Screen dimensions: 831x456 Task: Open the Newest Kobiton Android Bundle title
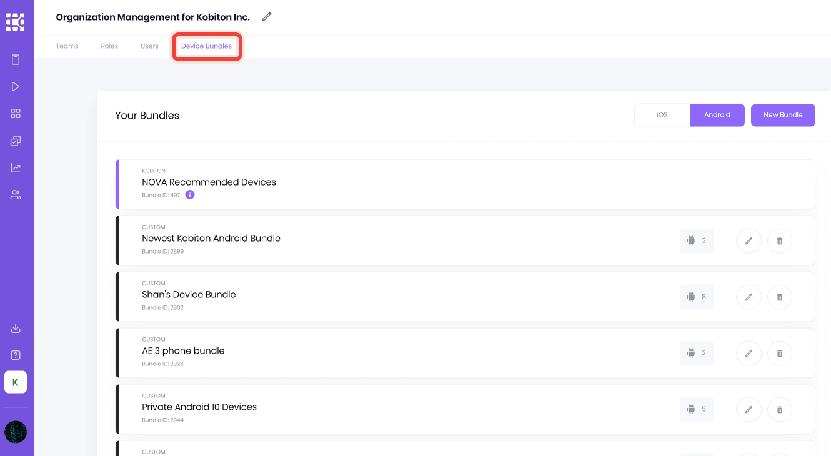click(211, 238)
